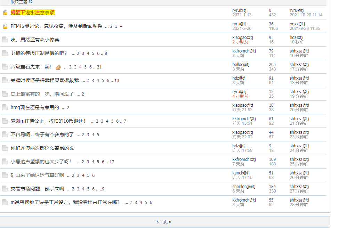
Task: Jump to page 6 of m说丐帮挑子诀 thread
Action: click(151, 203)
